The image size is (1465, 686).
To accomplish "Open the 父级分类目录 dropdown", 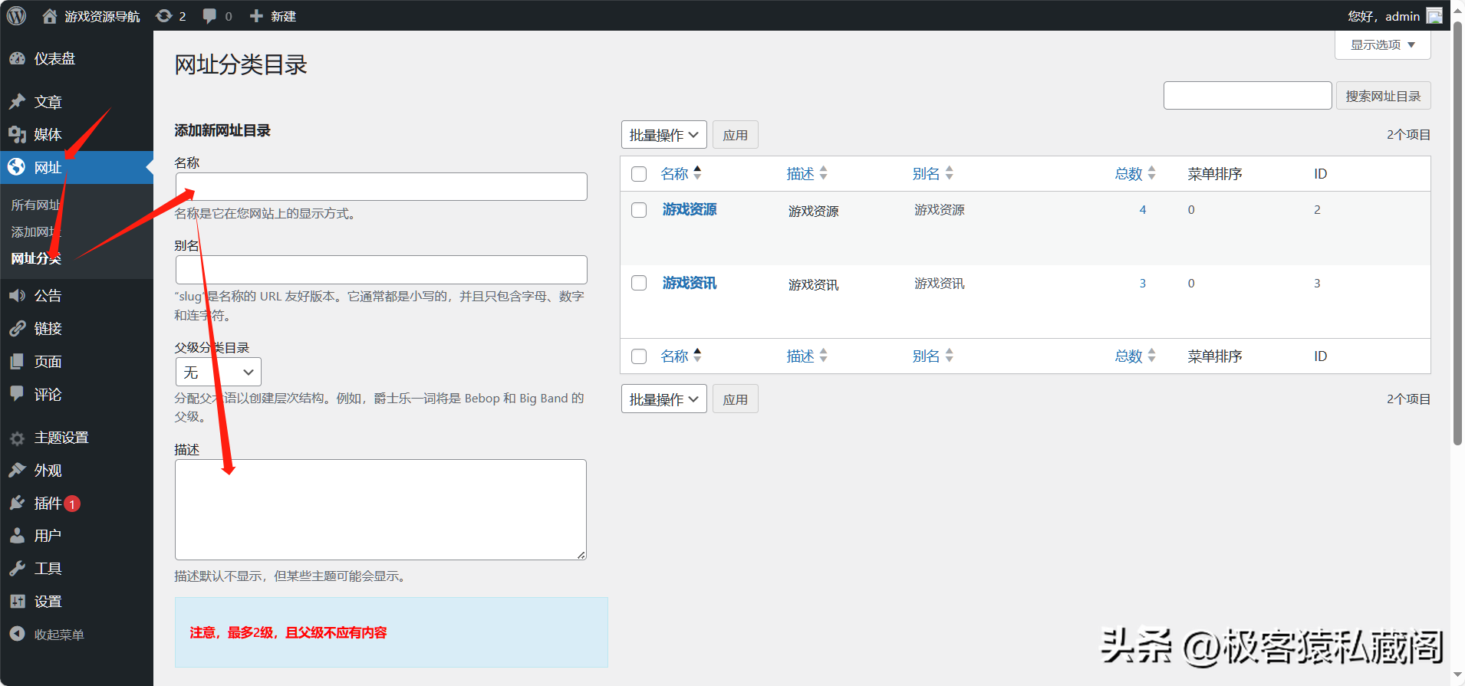I will [x=219, y=372].
